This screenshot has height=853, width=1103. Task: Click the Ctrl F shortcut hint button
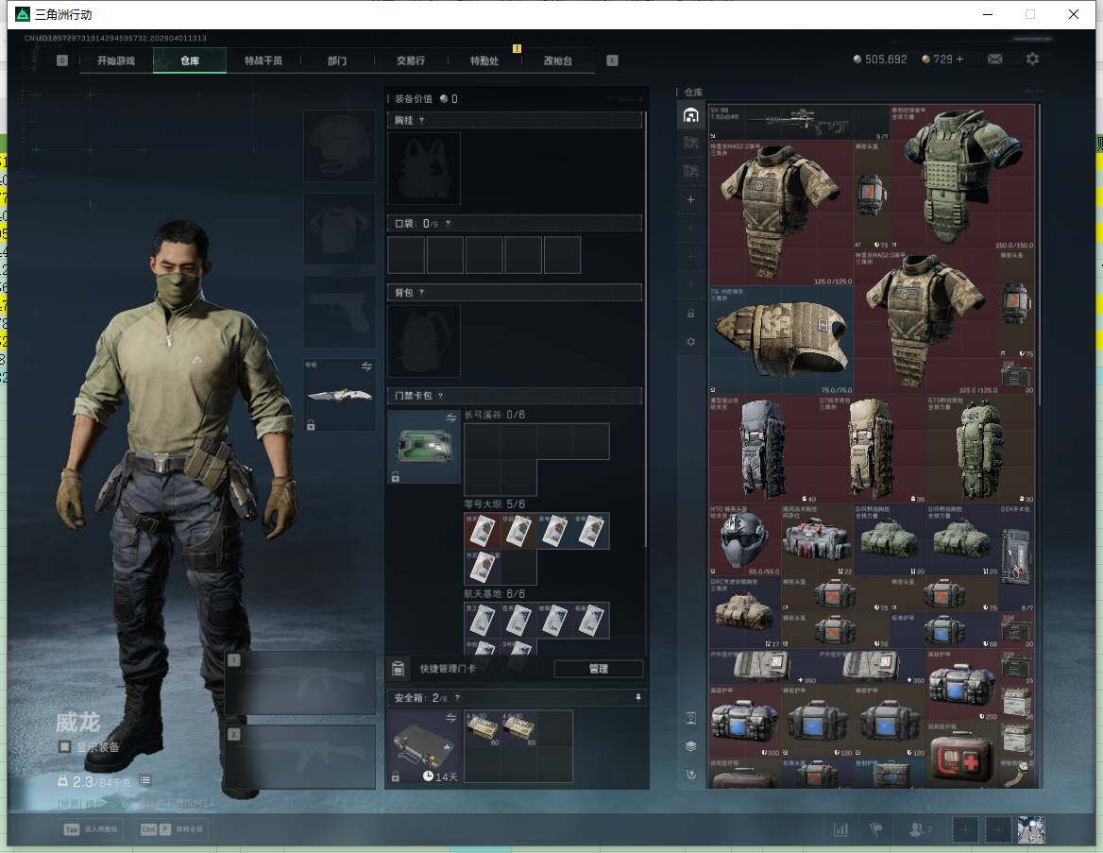click(x=172, y=829)
